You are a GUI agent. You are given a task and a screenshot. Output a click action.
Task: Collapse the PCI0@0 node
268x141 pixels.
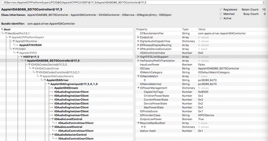(x=14, y=49)
